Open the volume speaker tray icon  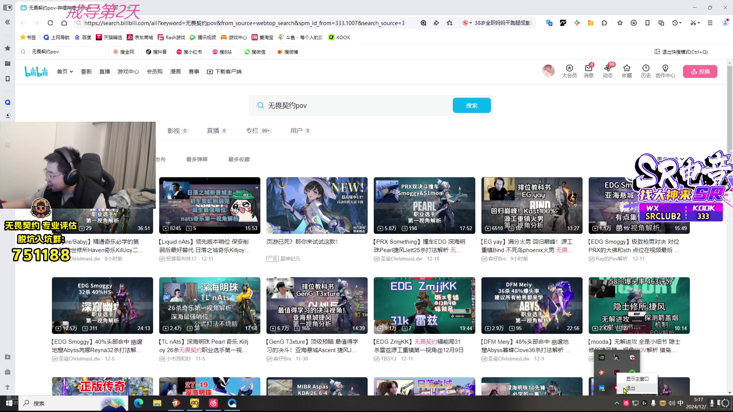[x=672, y=403]
